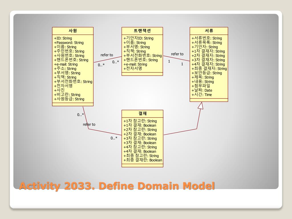The image size is (292, 219).
Task: Select the '+최종 결재란: Boolean' attribute
Action: click(x=143, y=160)
